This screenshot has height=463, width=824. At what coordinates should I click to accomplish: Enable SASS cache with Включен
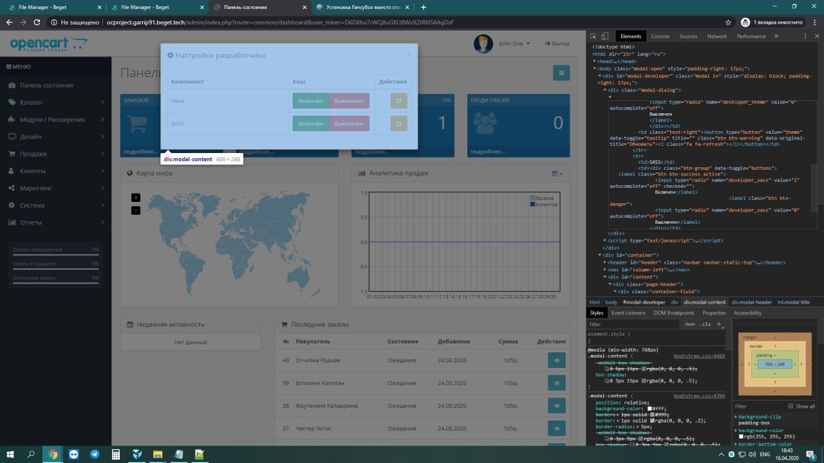click(311, 123)
